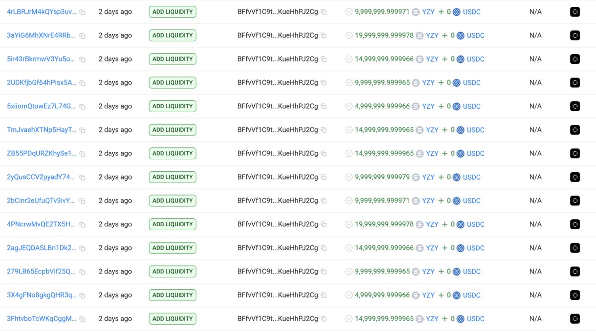The image size is (596, 333).
Task: Click YZY token icon in 2agJEQDASLBn1Dk2 row
Action: (420, 248)
